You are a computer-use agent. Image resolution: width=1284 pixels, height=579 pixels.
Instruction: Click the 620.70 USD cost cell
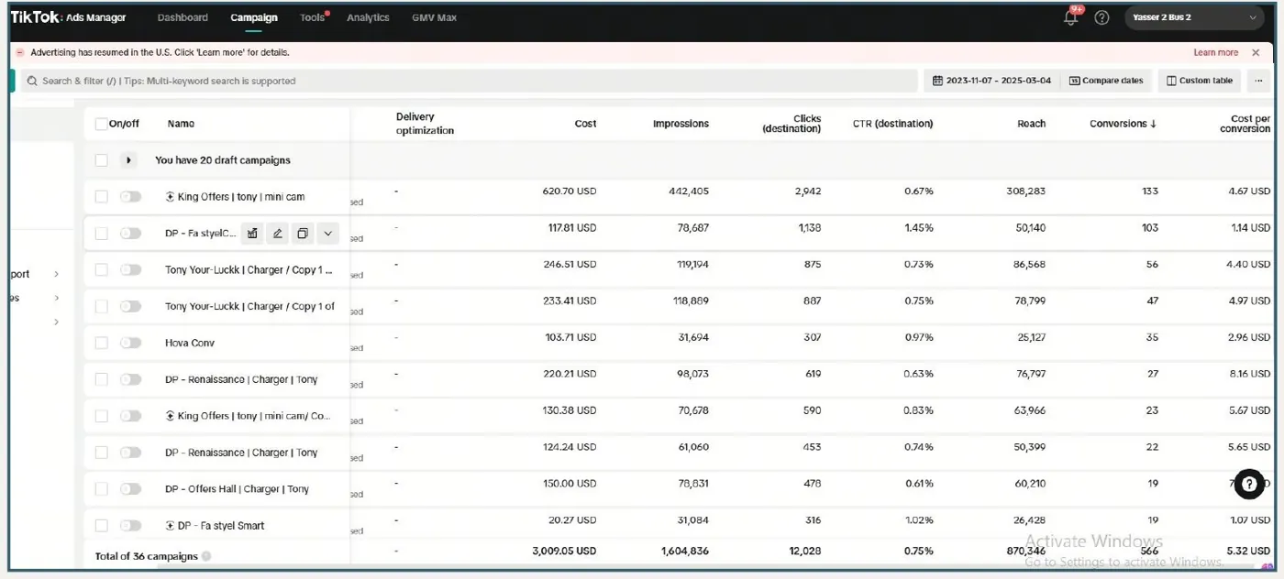(569, 191)
